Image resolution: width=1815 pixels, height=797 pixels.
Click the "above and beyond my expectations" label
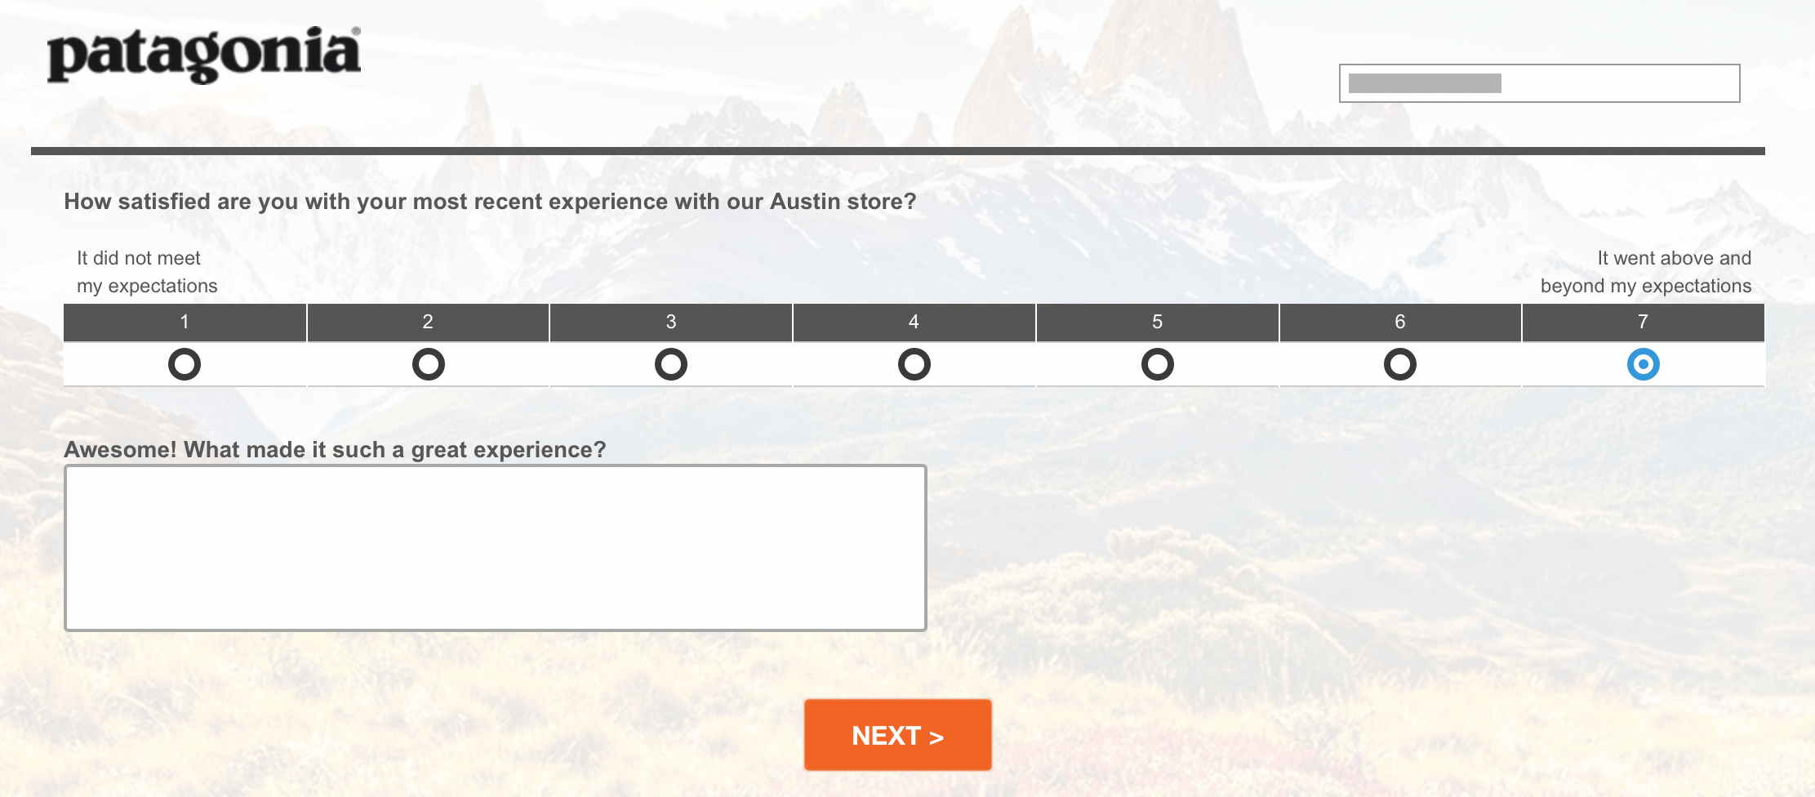coord(1646,272)
